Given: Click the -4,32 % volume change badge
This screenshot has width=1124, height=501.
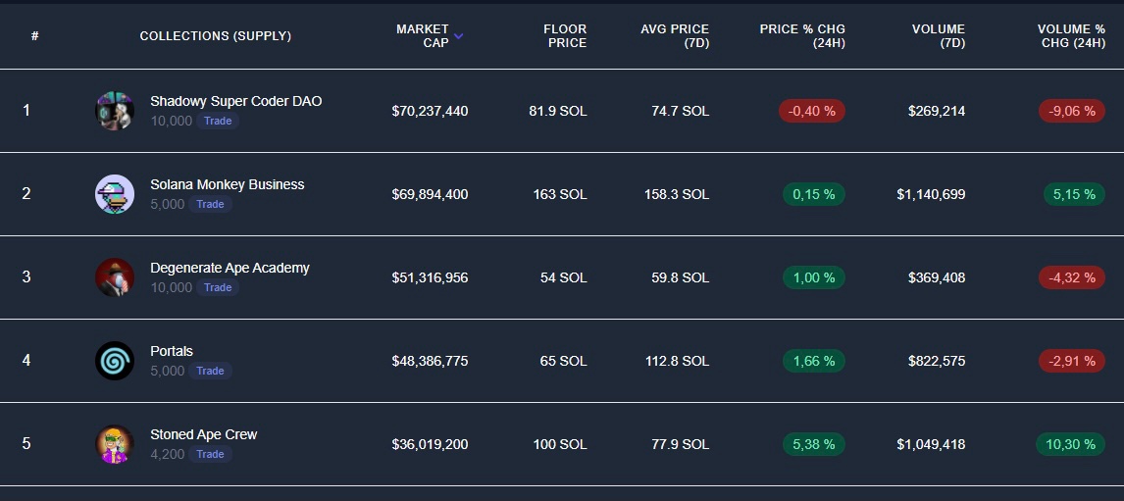Looking at the screenshot, I should (x=1072, y=277).
